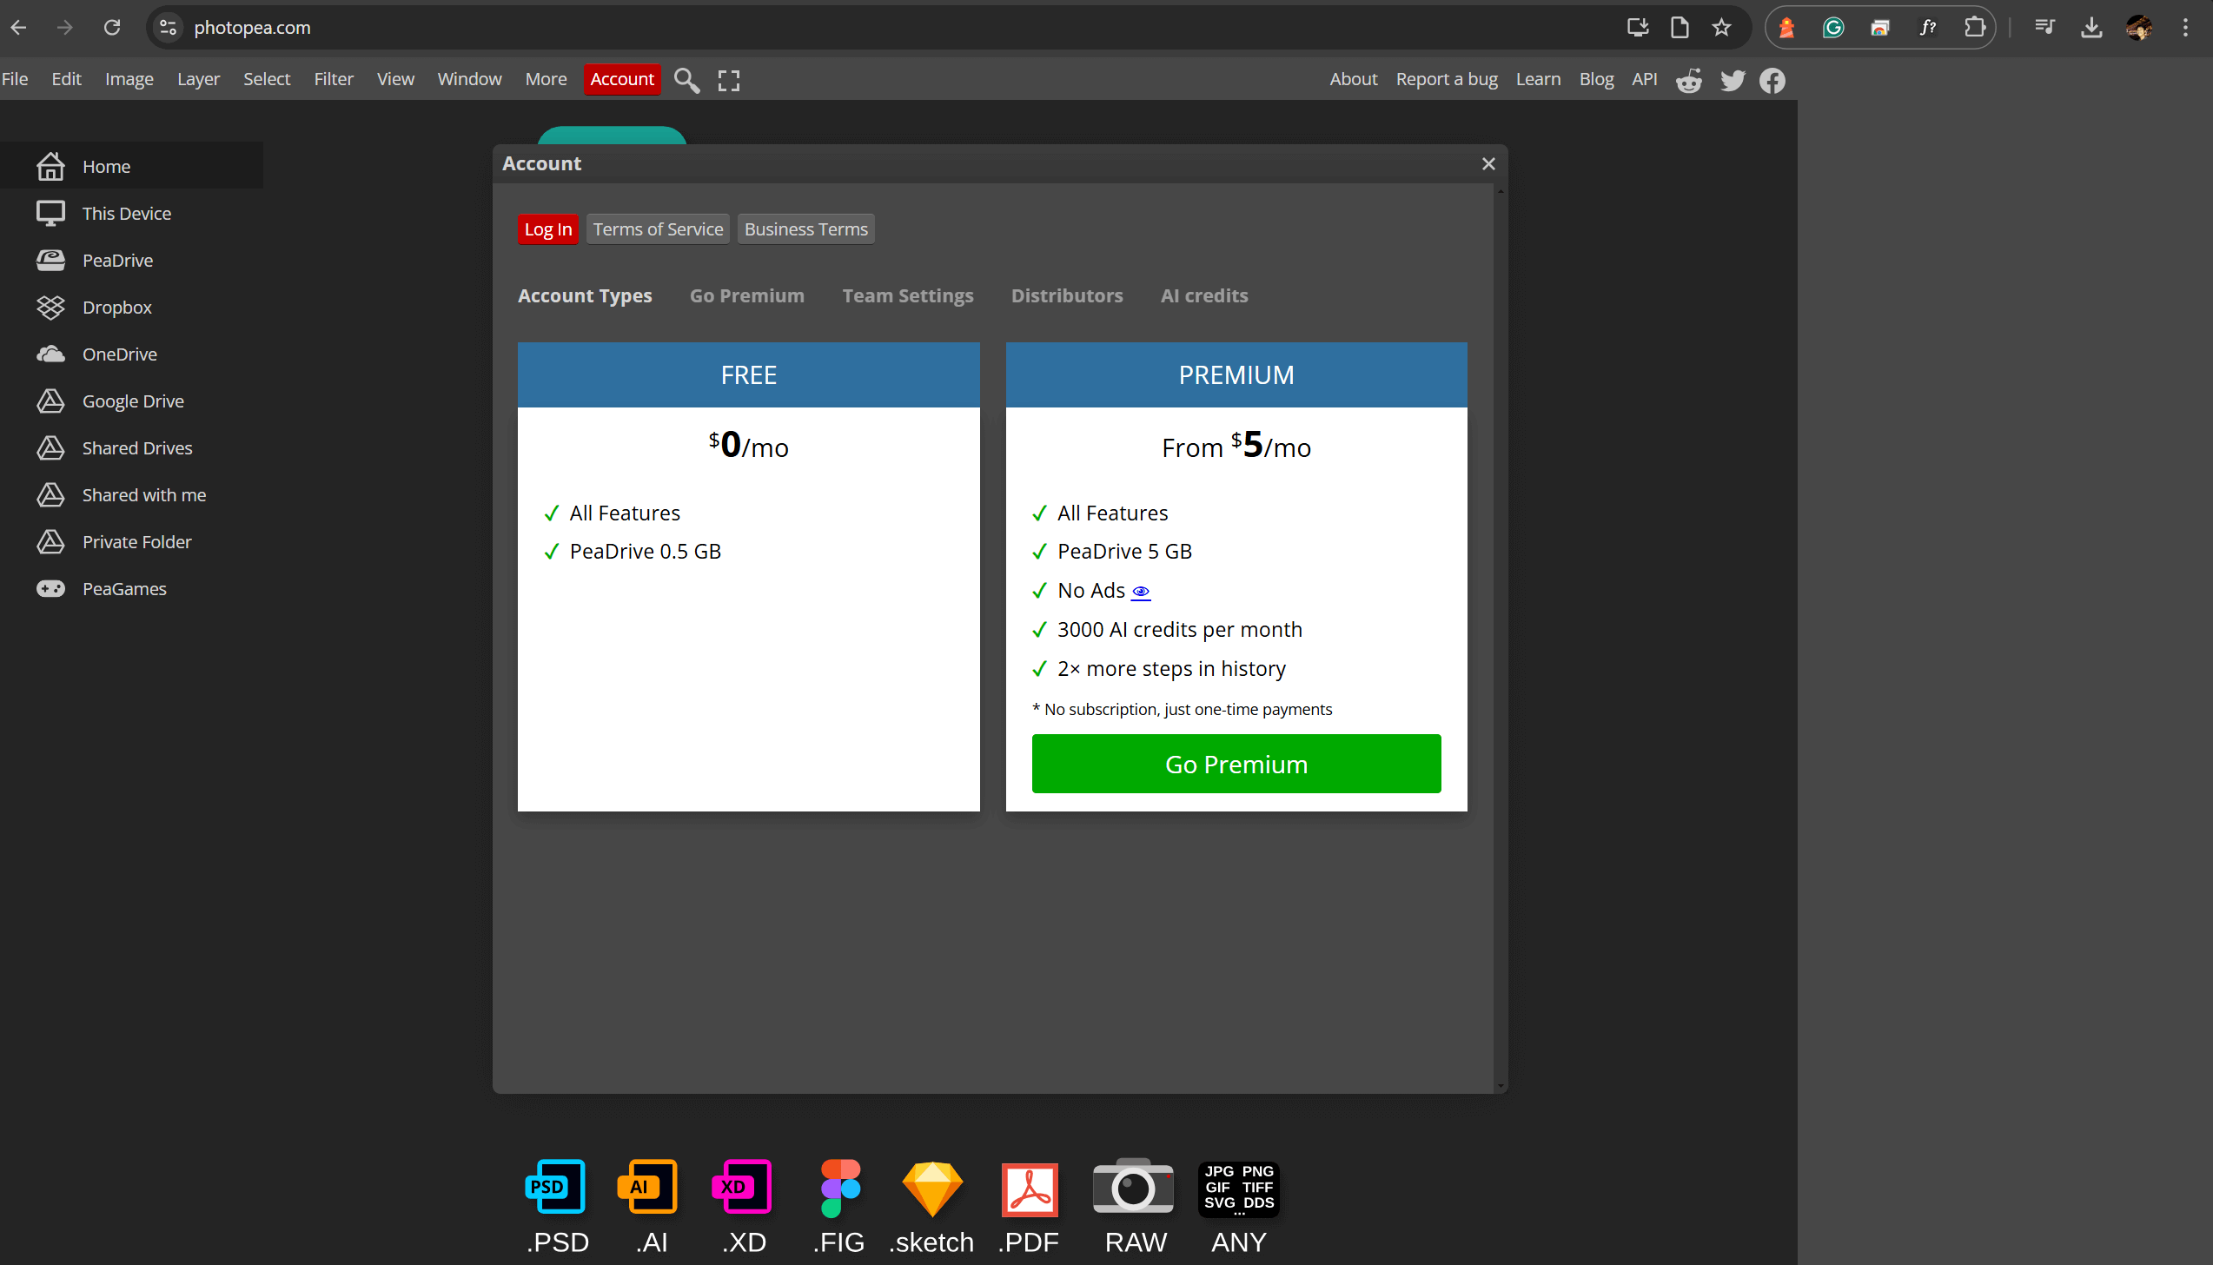Click the No Ads eye preview icon
Image resolution: width=2213 pixels, height=1265 pixels.
[1141, 592]
